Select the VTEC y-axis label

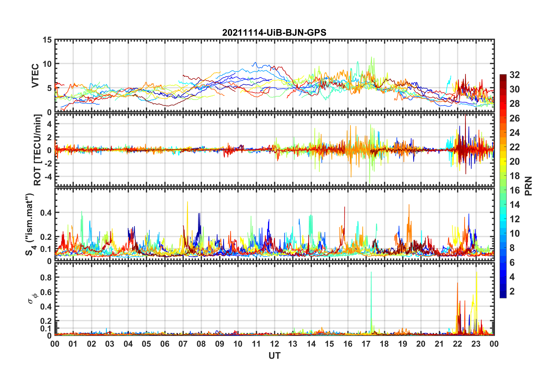pos(35,76)
